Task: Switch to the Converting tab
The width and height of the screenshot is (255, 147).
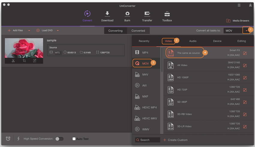Action: coord(115,31)
